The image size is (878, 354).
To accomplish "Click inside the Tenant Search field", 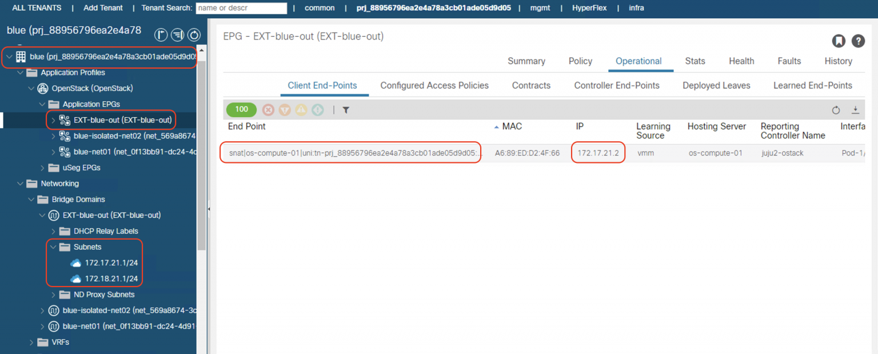I will 241,8.
